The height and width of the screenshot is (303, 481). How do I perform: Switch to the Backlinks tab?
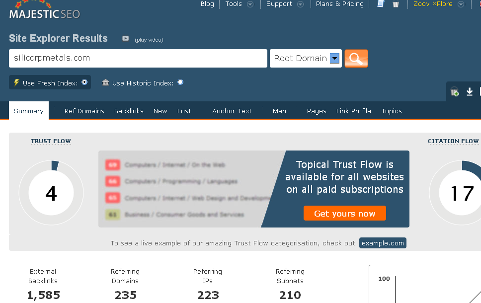click(129, 111)
